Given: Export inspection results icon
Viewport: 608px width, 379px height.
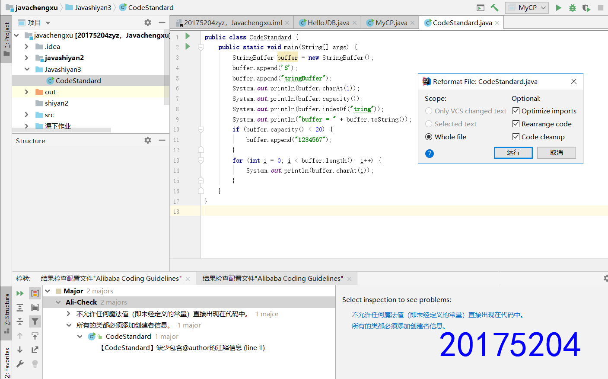Looking at the screenshot, I should (x=35, y=350).
